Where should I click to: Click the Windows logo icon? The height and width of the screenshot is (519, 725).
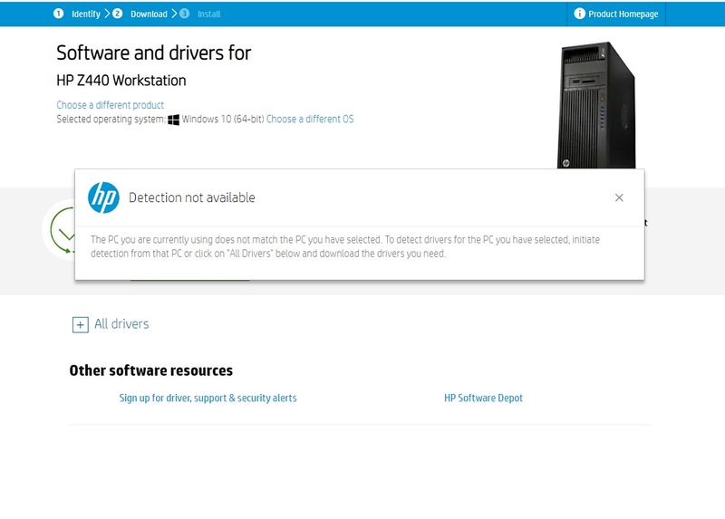(173, 120)
